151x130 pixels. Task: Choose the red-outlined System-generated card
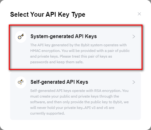pos(75,47)
